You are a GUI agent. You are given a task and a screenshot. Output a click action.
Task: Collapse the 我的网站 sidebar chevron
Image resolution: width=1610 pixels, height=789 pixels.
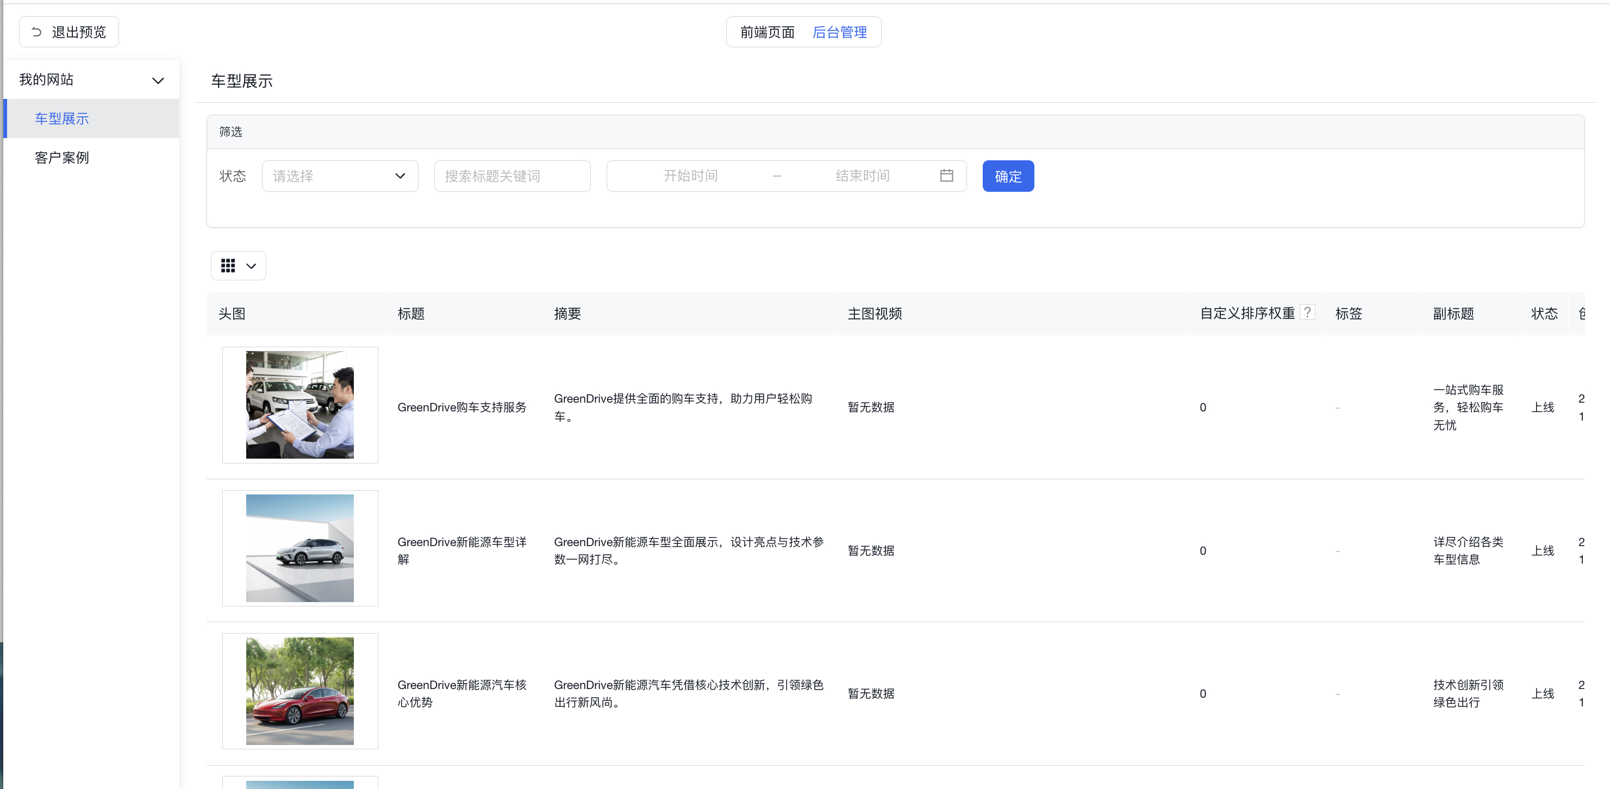(x=158, y=80)
